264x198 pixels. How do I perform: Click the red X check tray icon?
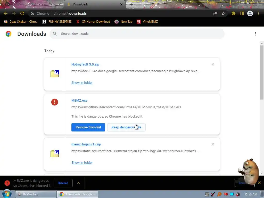tap(213, 194)
